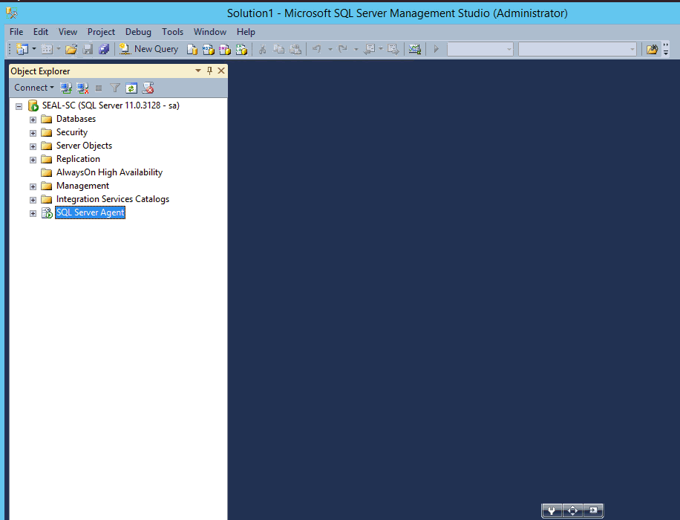Select the SEAL-SC server tree item
The width and height of the screenshot is (680, 520).
111,105
